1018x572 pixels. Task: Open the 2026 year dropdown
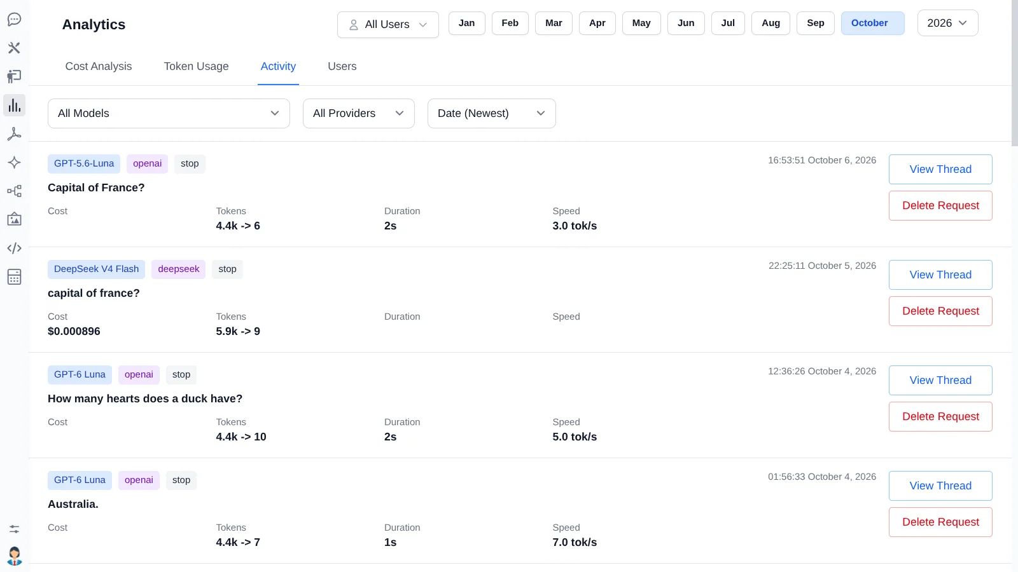(947, 23)
